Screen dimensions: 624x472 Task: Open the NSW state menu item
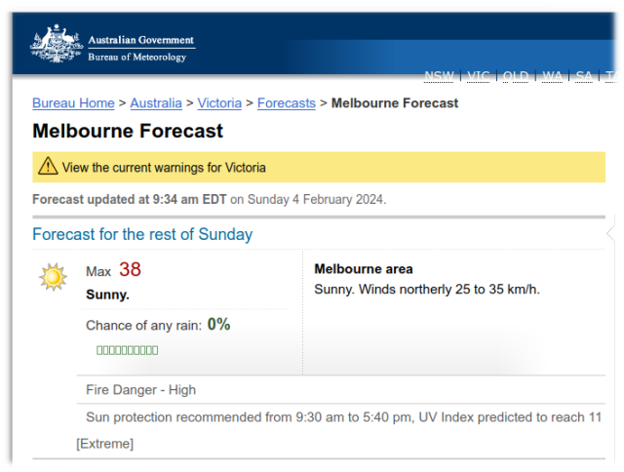pyautogui.click(x=439, y=76)
